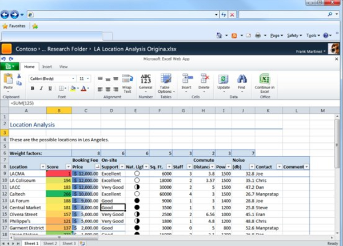Click the Redo arrow above the ribbon

pyautogui.click(x=11, y=59)
